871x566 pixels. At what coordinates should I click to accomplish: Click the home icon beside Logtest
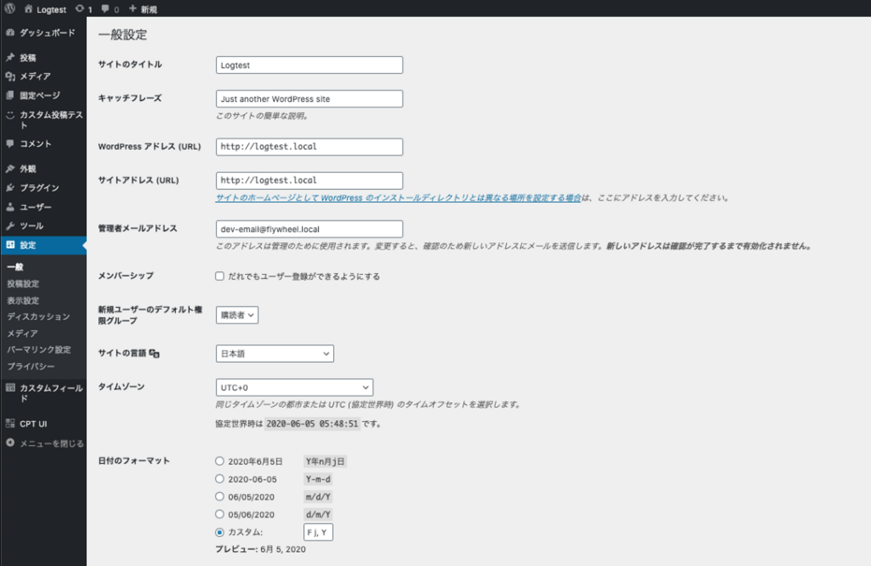point(28,8)
